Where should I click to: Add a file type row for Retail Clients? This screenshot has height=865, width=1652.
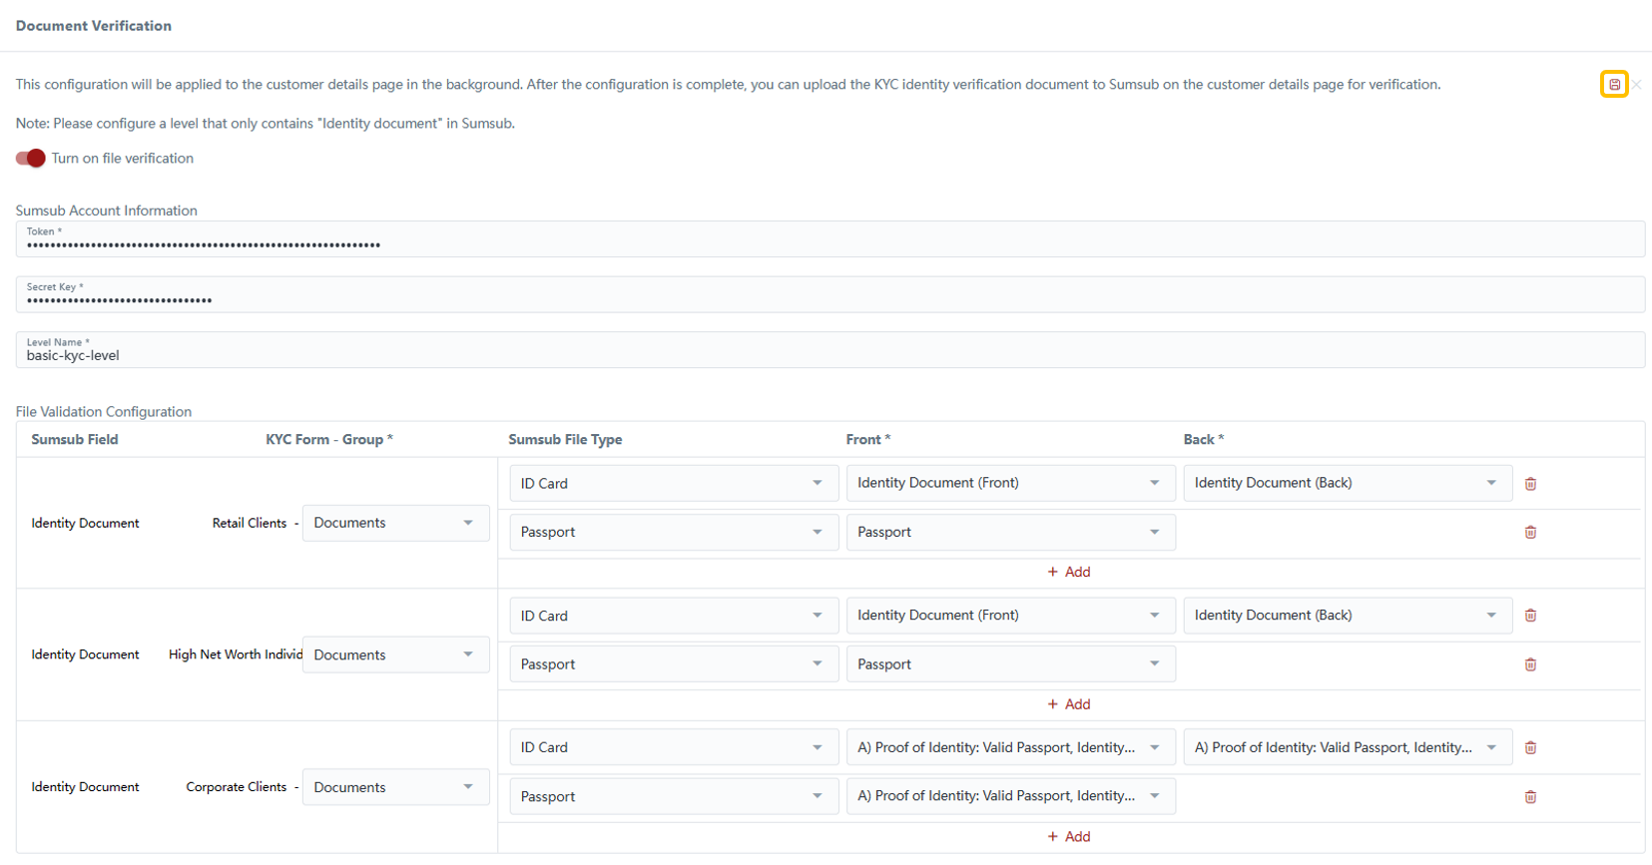coord(1069,572)
